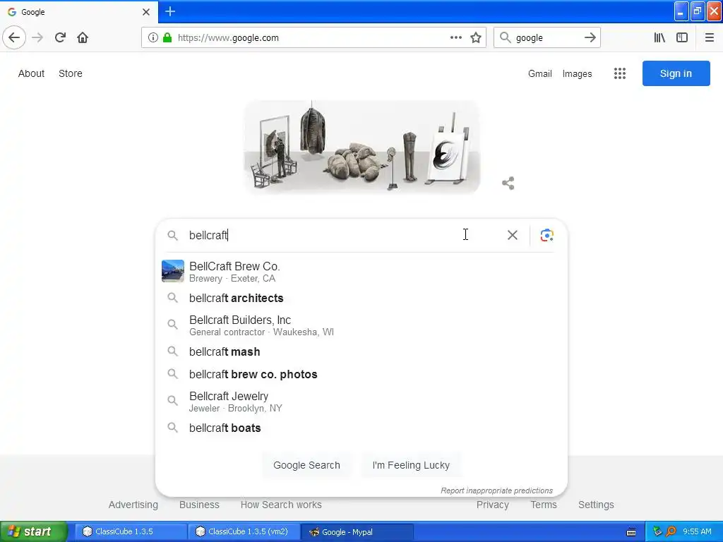Screen dimensions: 723x542
Task: Click the system clock 9:55 AM
Action: pyautogui.click(x=697, y=531)
